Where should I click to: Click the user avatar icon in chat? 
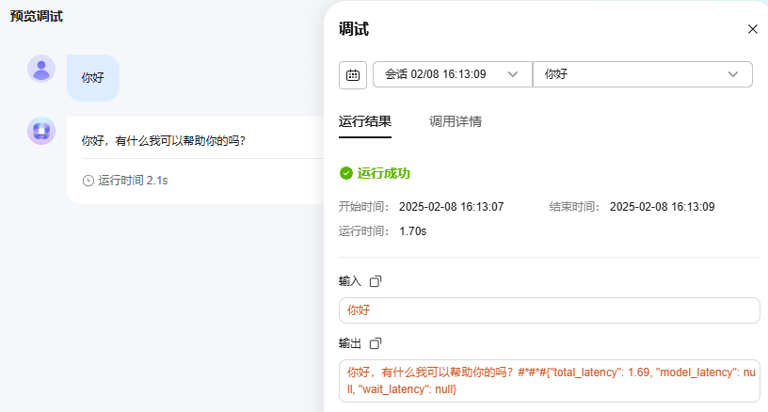tap(41, 69)
